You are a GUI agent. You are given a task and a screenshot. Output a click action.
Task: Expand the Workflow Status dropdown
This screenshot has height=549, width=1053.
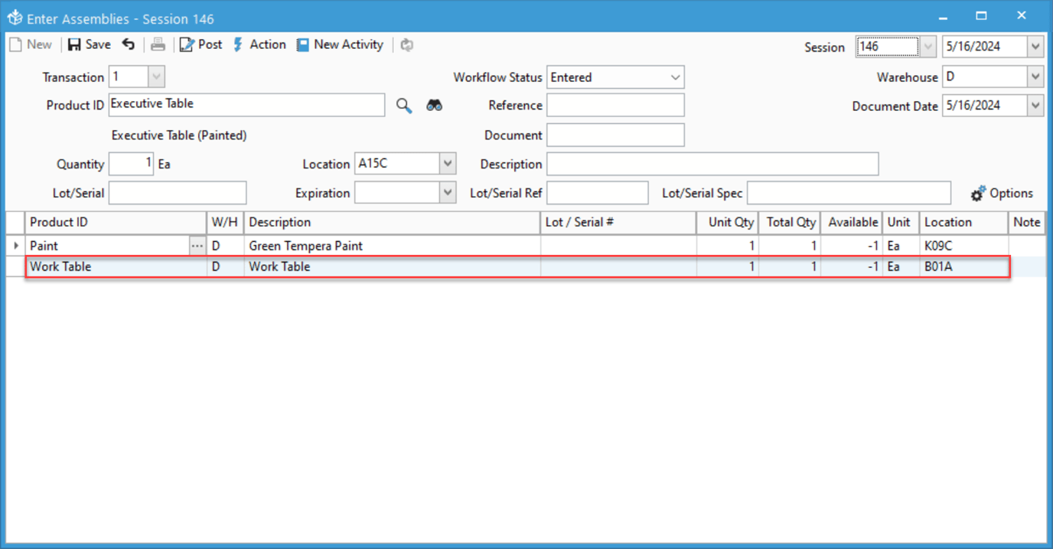coord(675,77)
